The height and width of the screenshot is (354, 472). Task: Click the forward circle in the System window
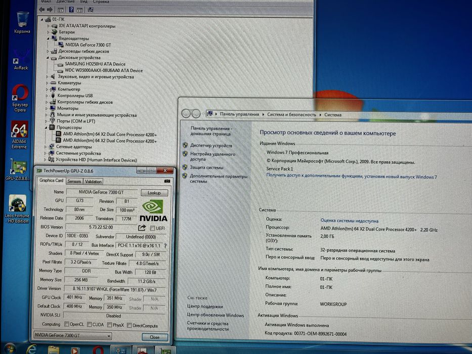[x=196, y=114]
